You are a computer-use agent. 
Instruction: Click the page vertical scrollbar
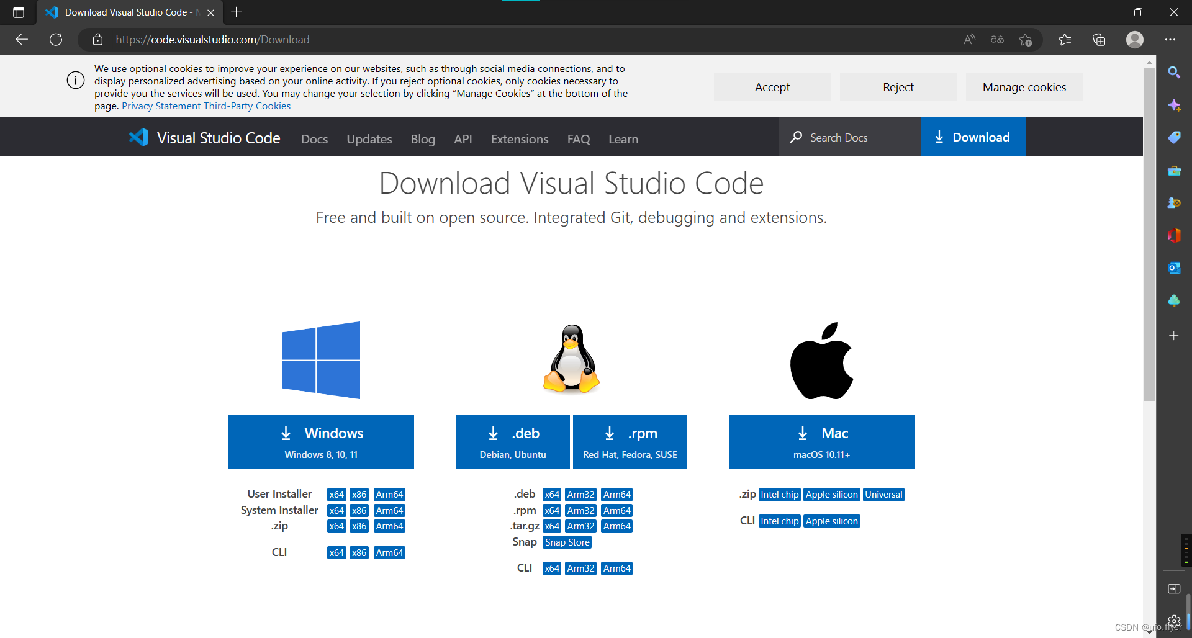pyautogui.click(x=1149, y=235)
